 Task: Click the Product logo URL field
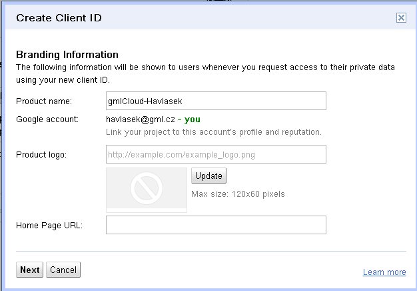(x=216, y=154)
